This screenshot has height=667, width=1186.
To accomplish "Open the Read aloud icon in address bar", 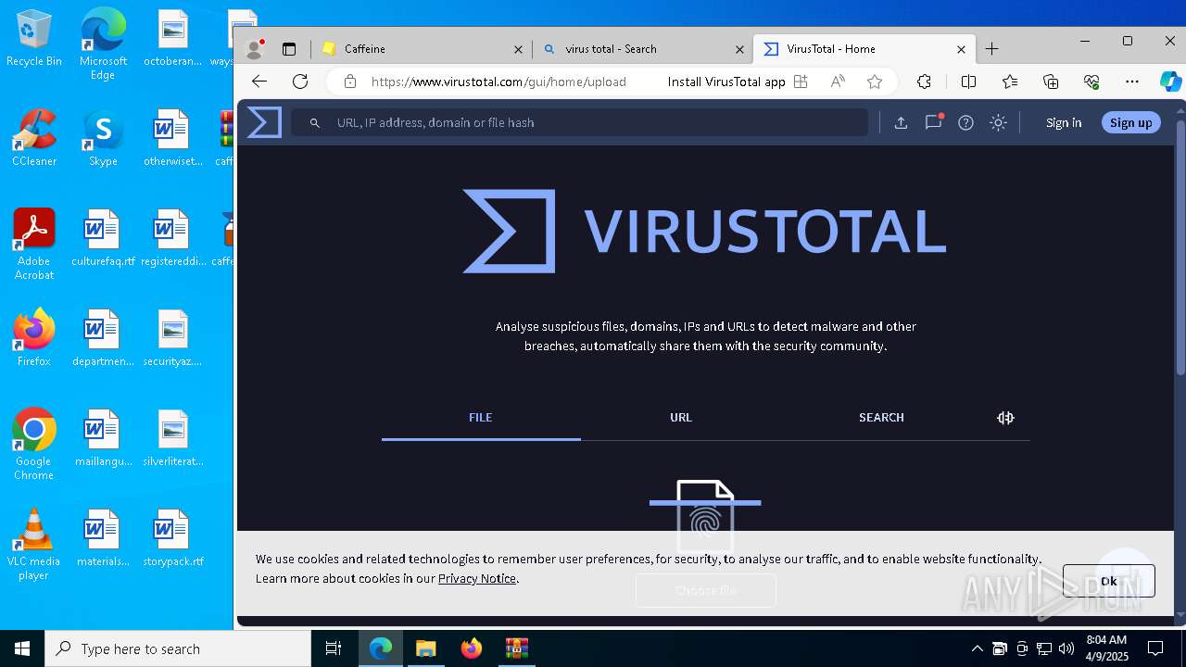I will tap(838, 82).
